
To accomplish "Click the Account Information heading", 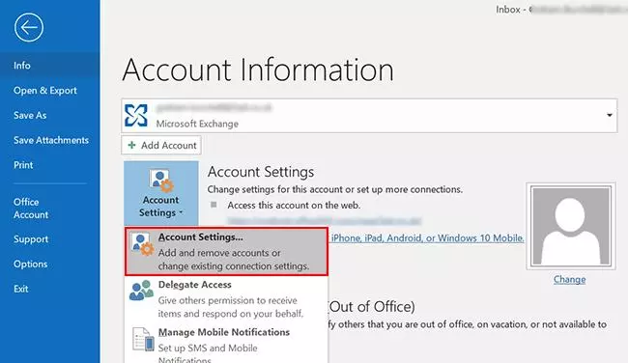I will 258,70.
